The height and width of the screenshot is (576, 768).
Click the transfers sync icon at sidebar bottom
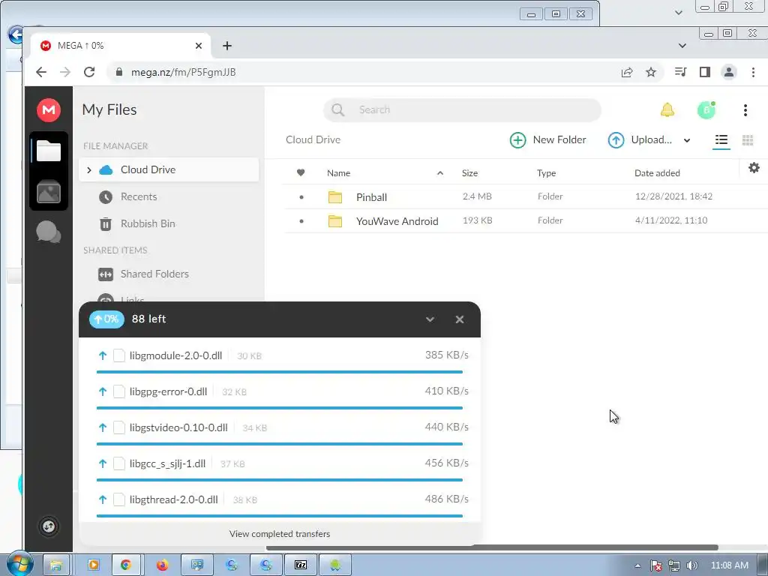(x=49, y=526)
